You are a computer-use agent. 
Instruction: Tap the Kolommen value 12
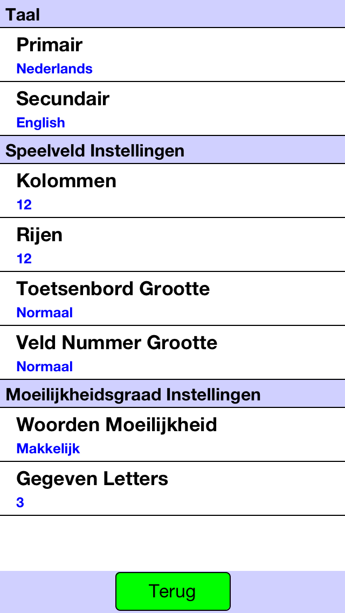click(24, 205)
